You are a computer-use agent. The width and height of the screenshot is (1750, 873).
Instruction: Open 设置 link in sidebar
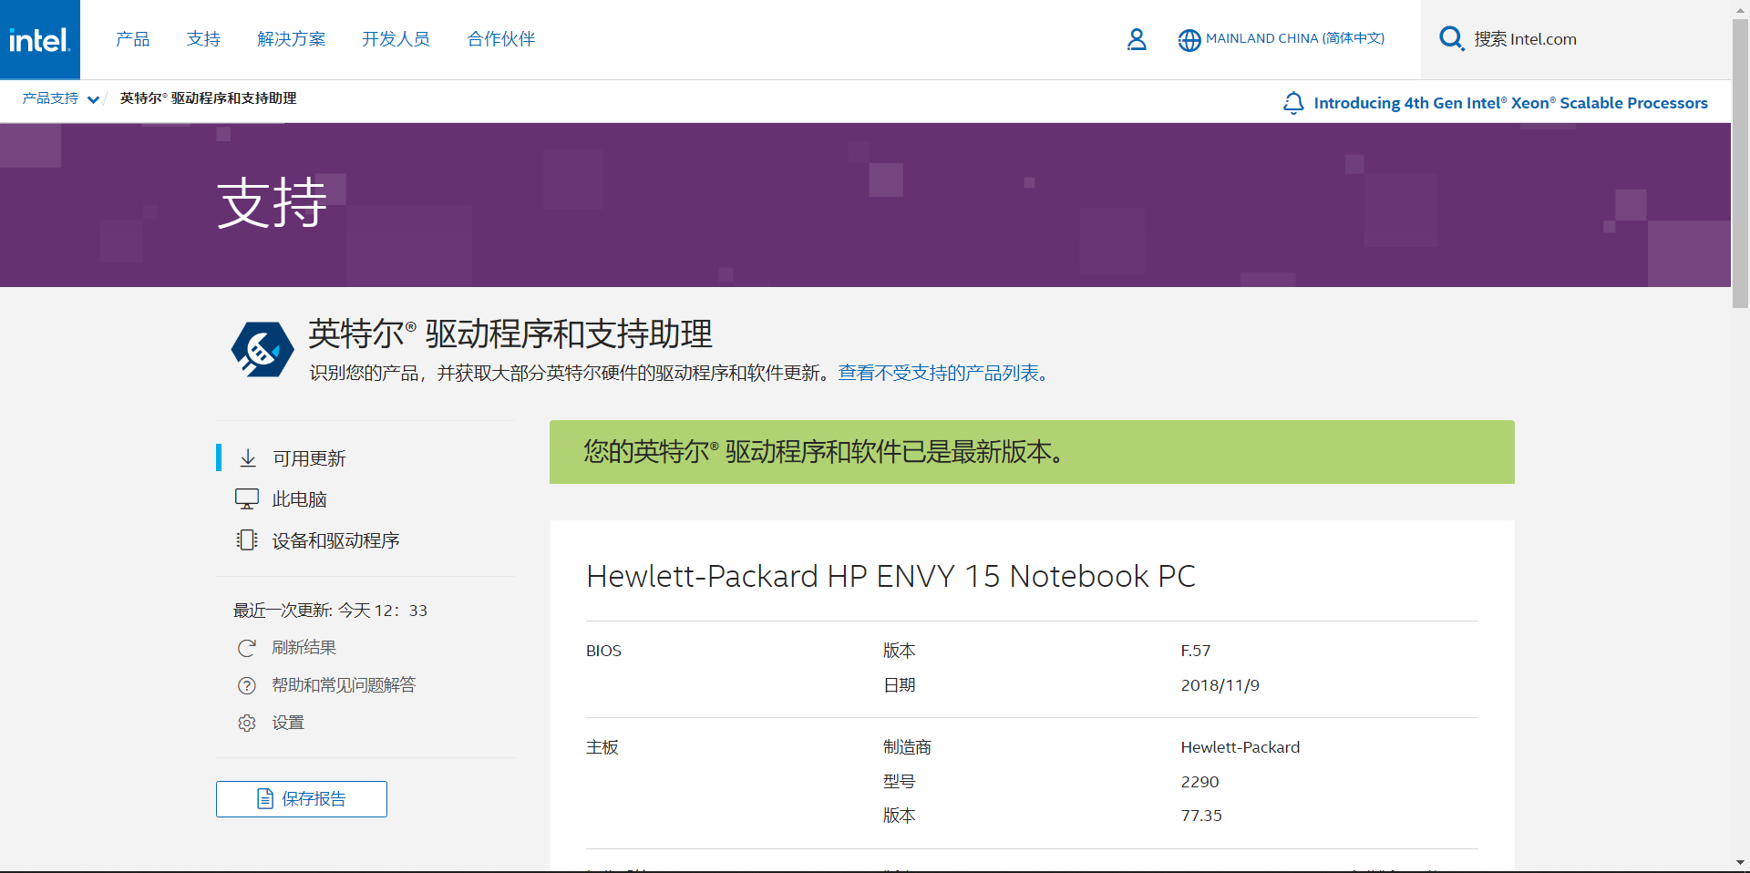[x=288, y=723]
